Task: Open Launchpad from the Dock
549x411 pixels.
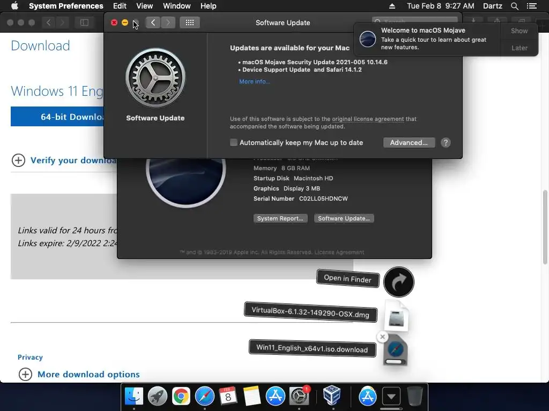Action: click(158, 396)
